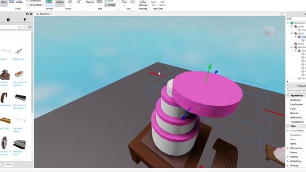
Task: Open Toolbox Recent tab
Action: coord(8,20)
